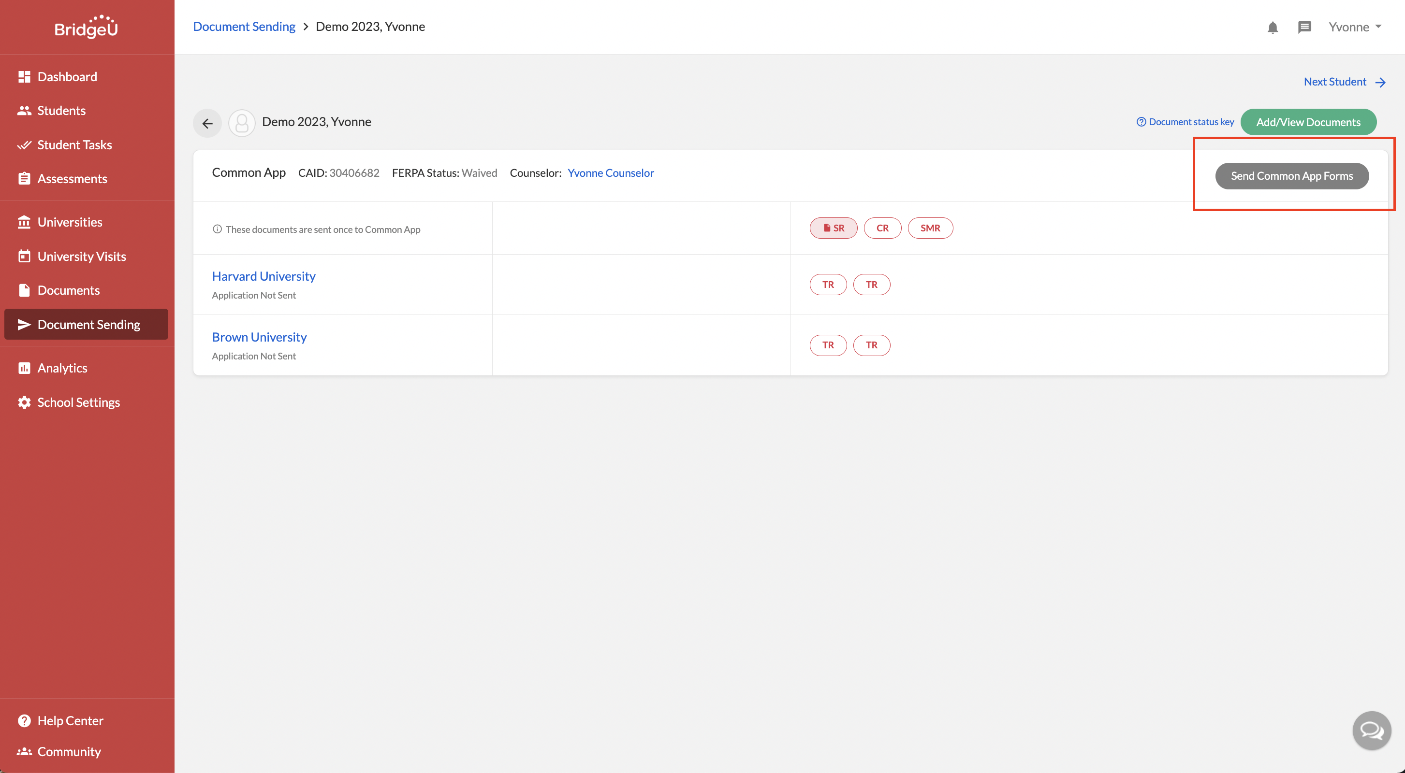Click second TR badge for Harvard University

click(872, 285)
